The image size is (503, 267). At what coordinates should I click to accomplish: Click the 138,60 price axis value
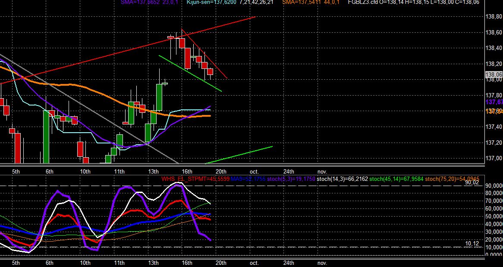[494, 32]
